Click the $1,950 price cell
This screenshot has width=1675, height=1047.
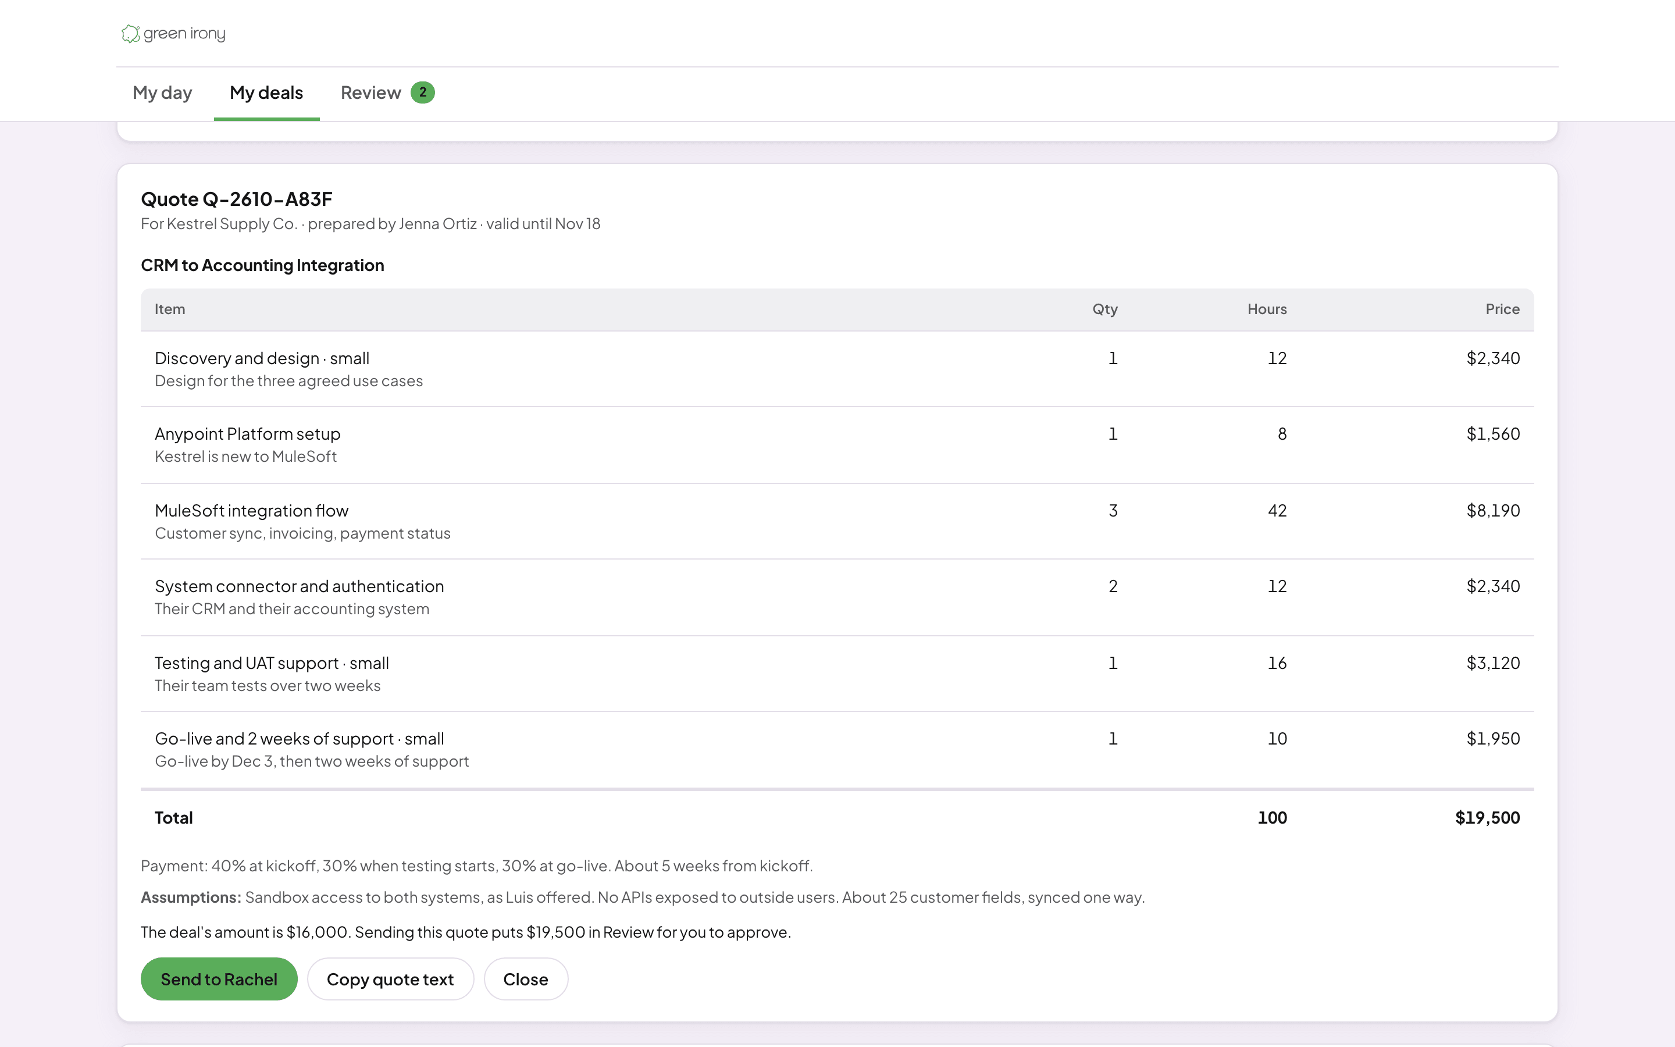click(1493, 738)
